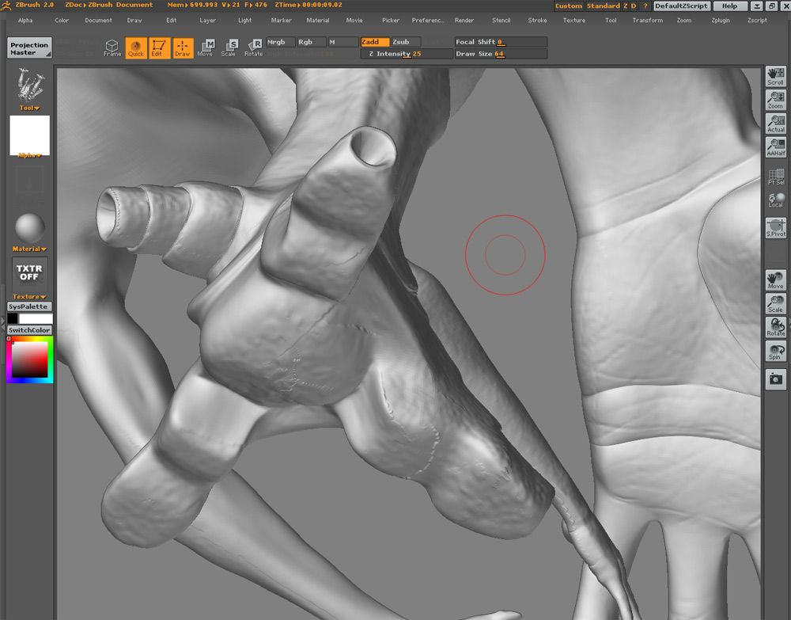Click the ZBrush logo icon
Screen dimensions: 791x620
(x=6, y=6)
